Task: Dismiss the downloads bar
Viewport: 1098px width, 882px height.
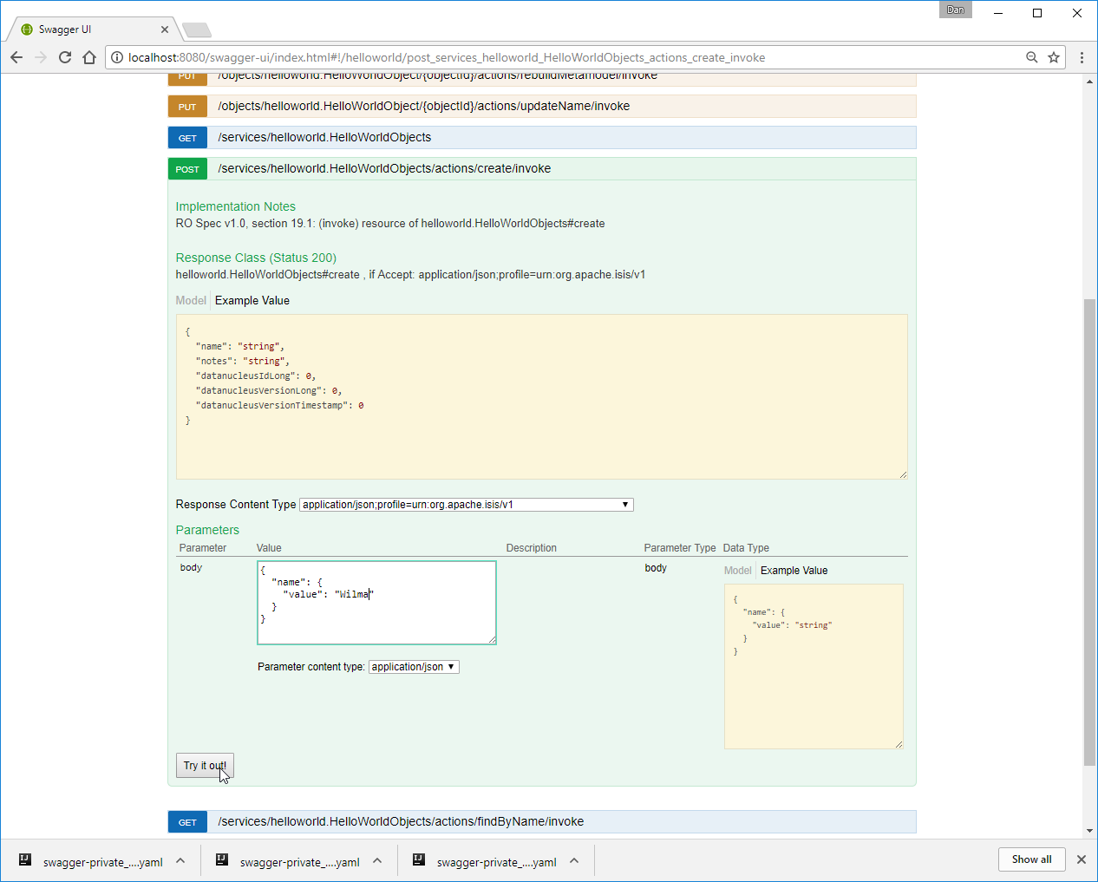Action: (1081, 859)
